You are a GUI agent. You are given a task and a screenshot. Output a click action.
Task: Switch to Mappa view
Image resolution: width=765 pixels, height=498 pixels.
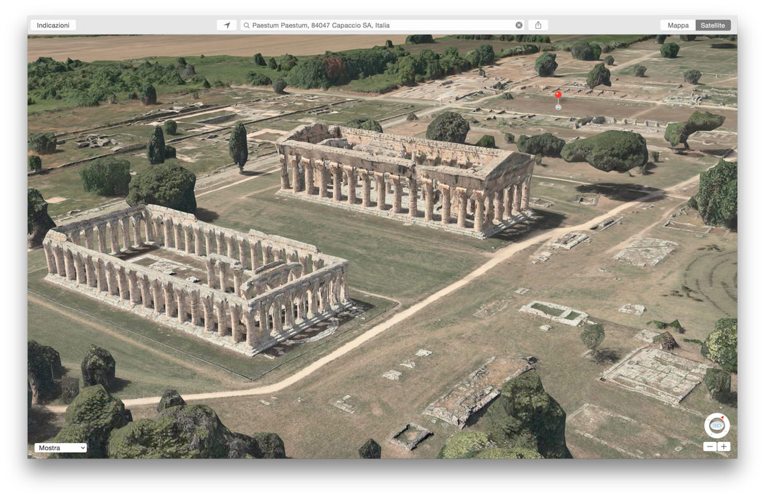[x=678, y=25]
